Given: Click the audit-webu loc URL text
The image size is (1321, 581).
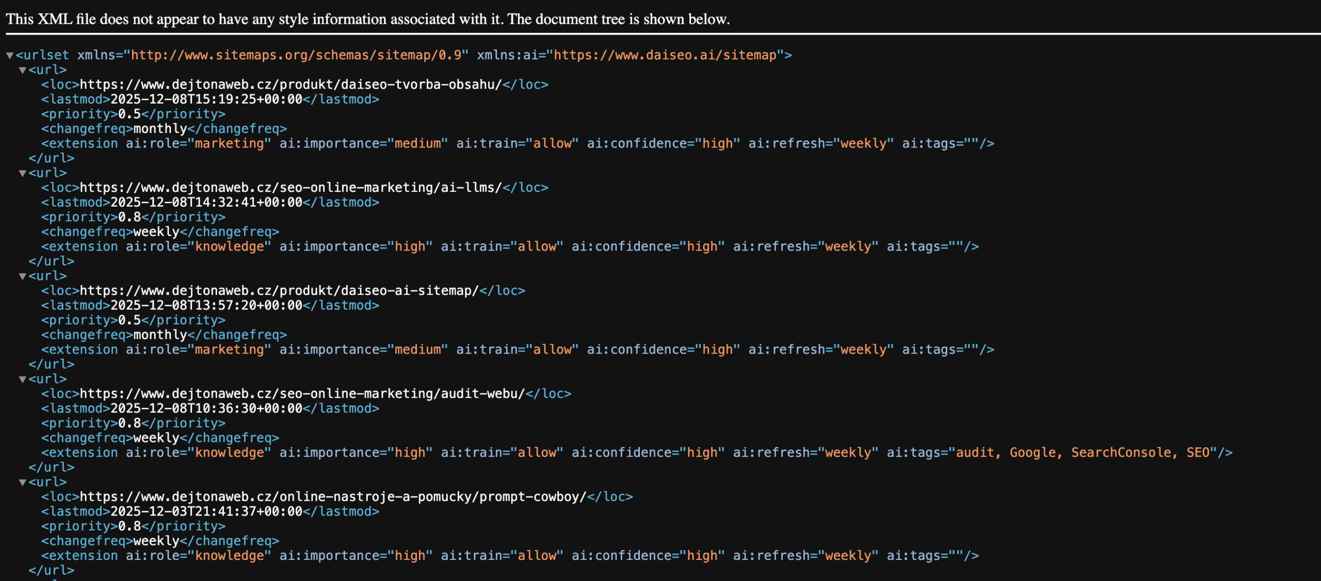Looking at the screenshot, I should 302,394.
